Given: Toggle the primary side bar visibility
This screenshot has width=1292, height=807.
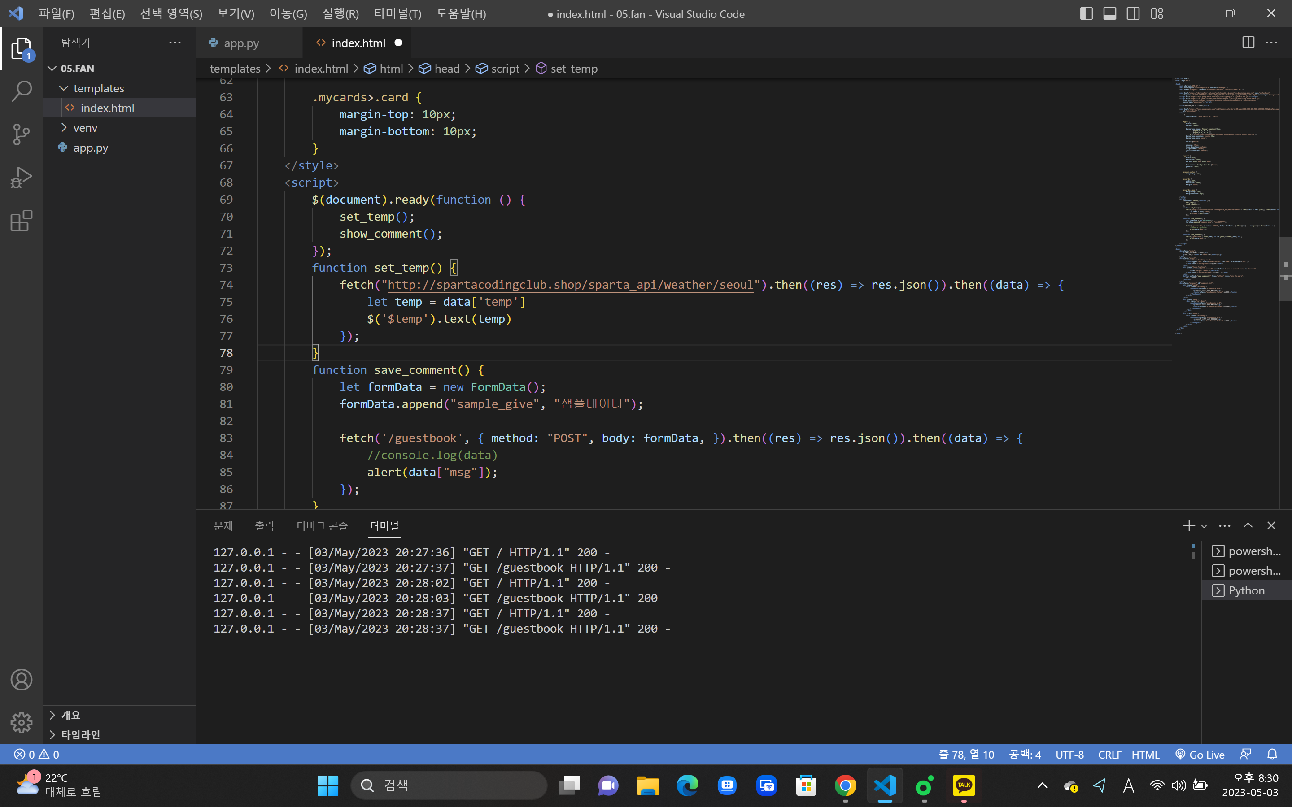Looking at the screenshot, I should [1087, 14].
